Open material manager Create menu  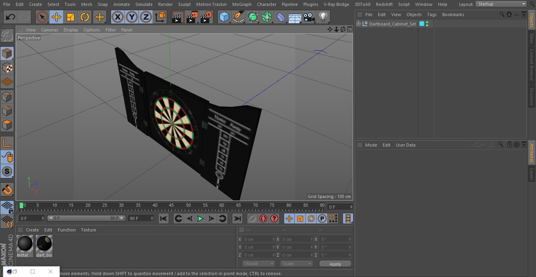click(32, 230)
